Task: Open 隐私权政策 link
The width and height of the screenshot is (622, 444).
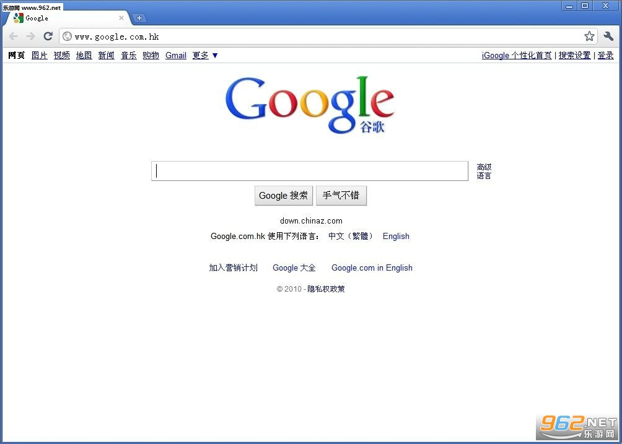Action: point(326,289)
